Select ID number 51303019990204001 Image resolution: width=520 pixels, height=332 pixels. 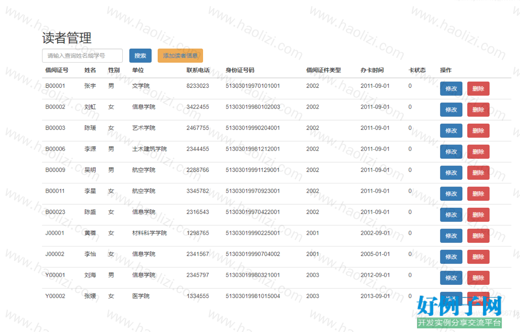pos(253,128)
